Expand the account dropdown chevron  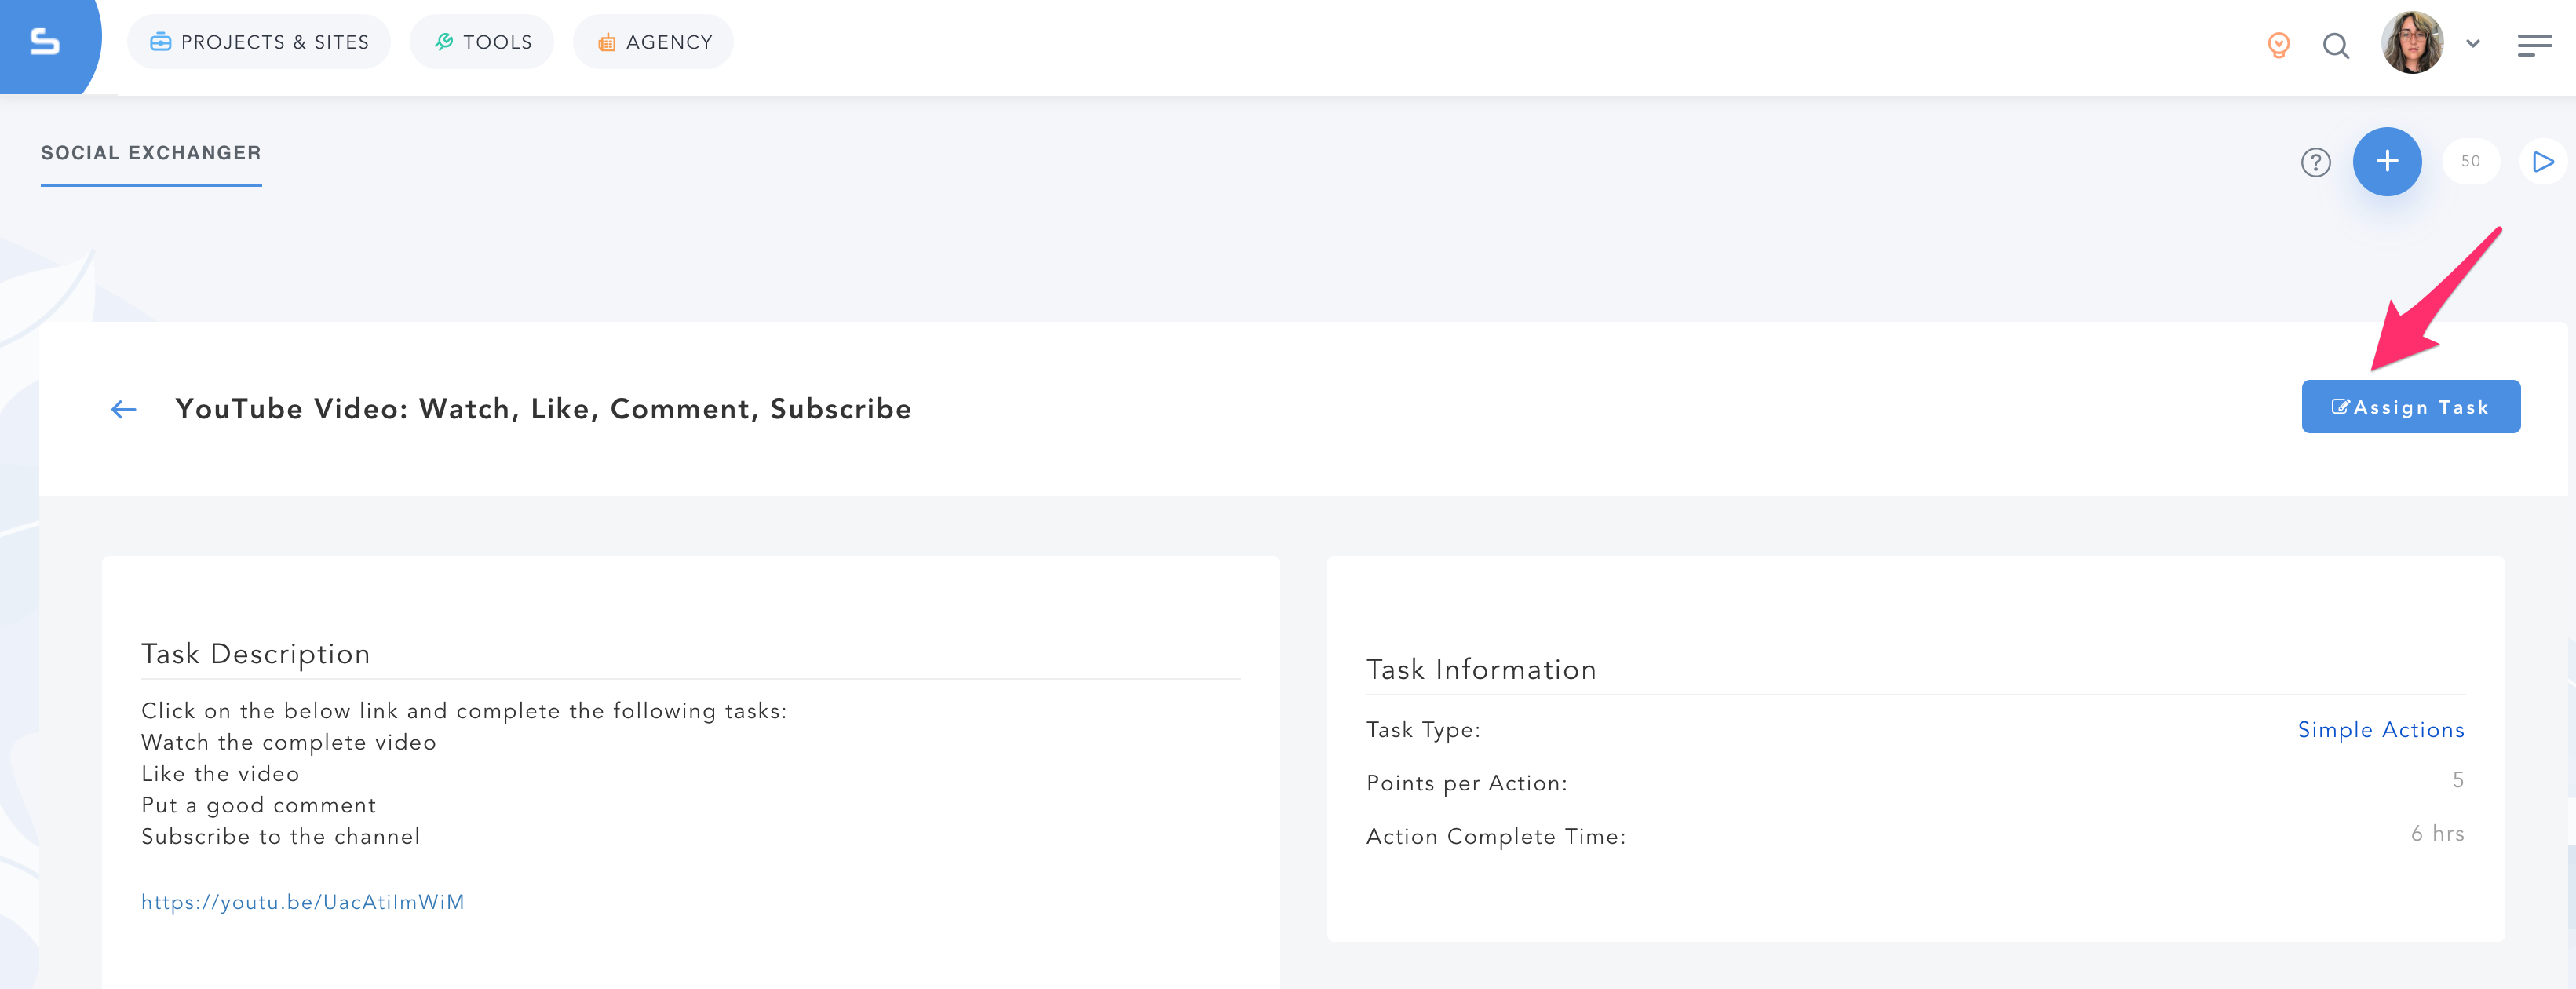coord(2473,44)
